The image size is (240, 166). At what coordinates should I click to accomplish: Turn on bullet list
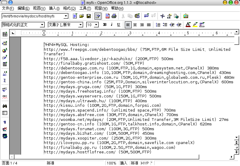coord(165,25)
